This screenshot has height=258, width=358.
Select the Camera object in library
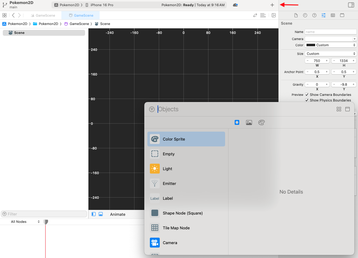point(170,243)
